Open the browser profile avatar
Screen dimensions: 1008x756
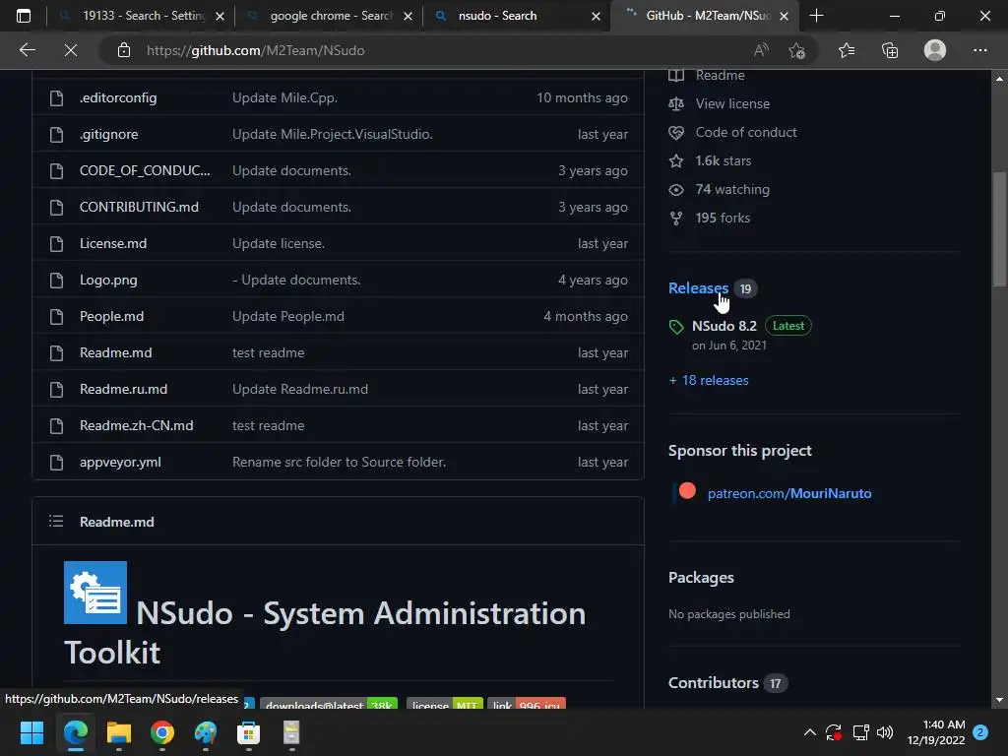coord(935,50)
